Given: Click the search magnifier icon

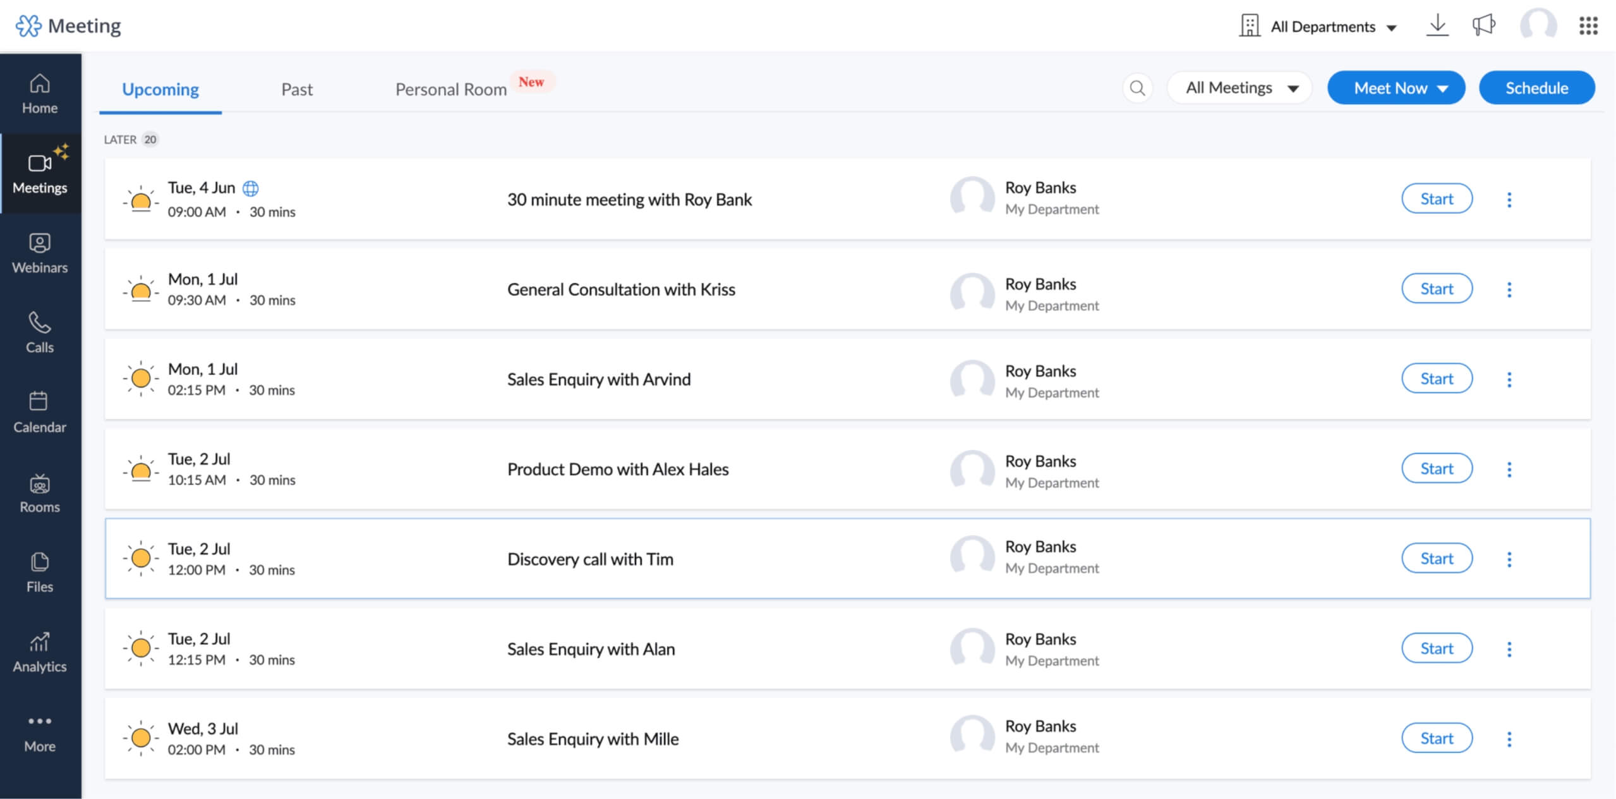Looking at the screenshot, I should [1137, 88].
